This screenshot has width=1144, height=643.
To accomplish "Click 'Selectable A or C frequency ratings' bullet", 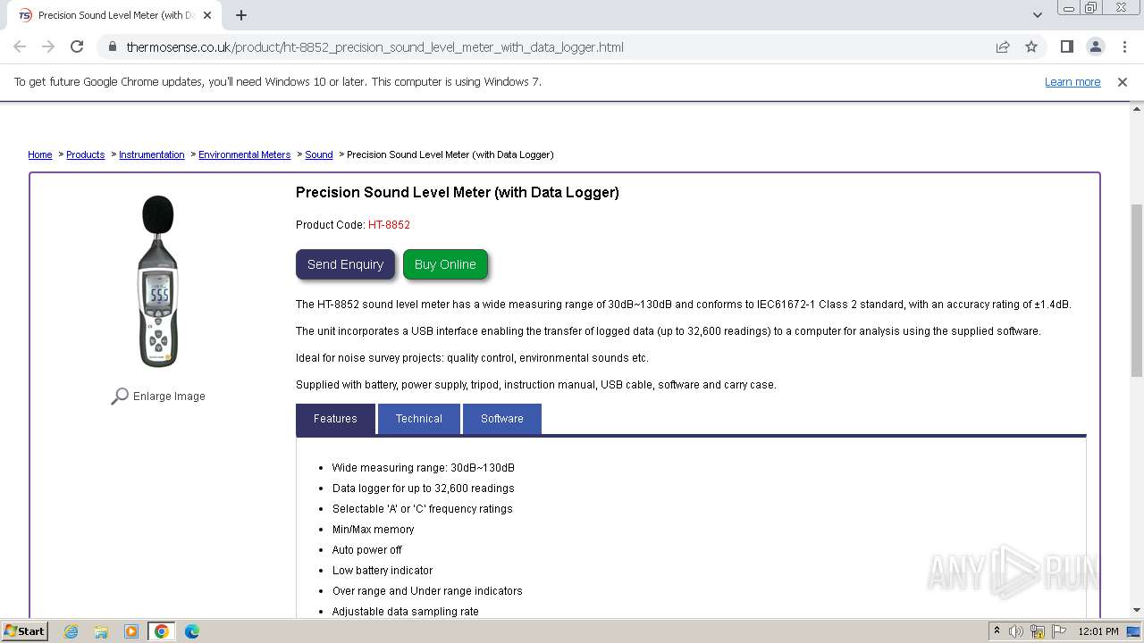I will tap(422, 508).
